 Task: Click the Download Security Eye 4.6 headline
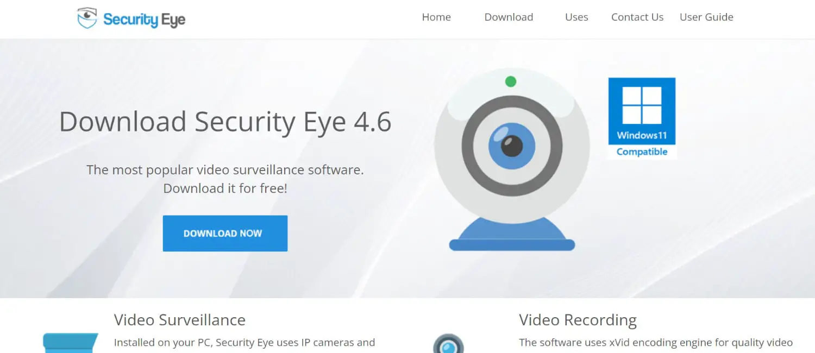[225, 122]
